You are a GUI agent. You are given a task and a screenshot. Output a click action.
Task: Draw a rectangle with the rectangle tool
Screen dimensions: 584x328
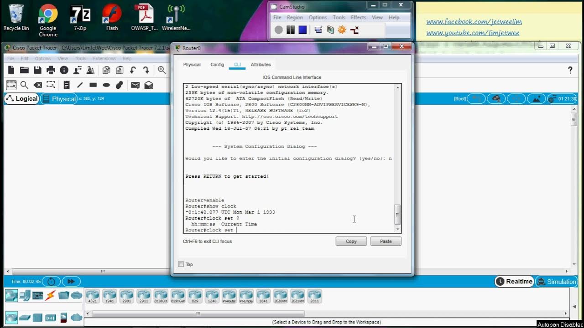tap(93, 85)
